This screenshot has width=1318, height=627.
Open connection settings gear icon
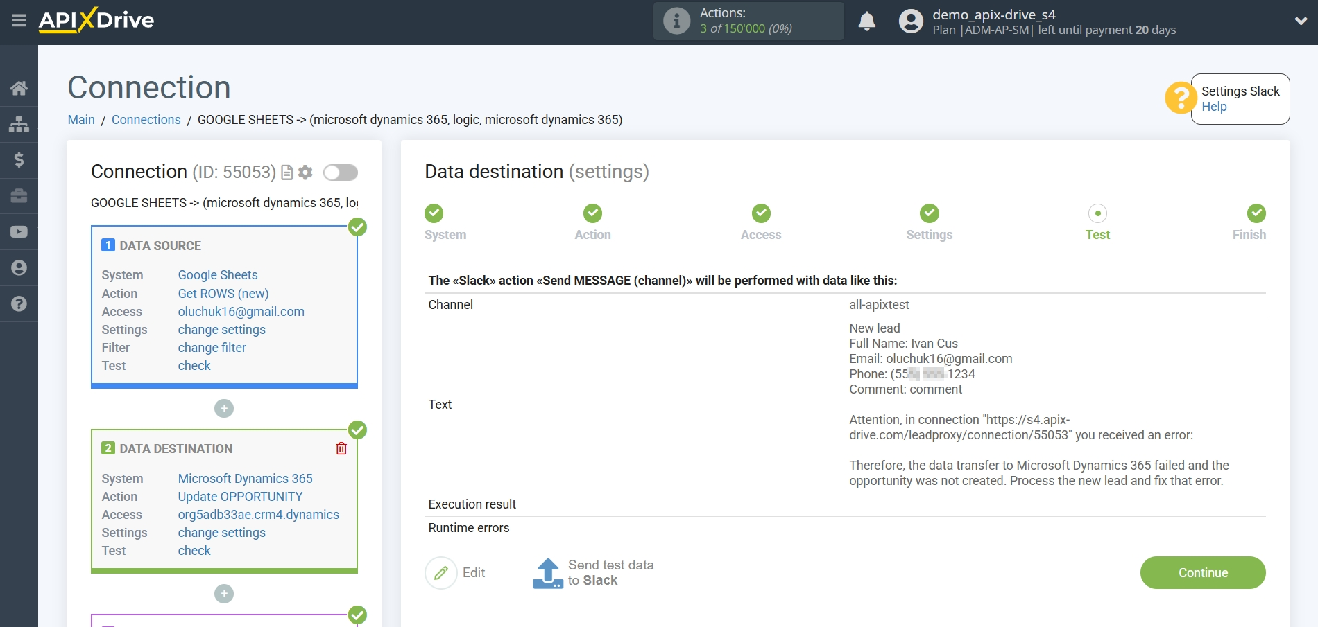pyautogui.click(x=305, y=173)
